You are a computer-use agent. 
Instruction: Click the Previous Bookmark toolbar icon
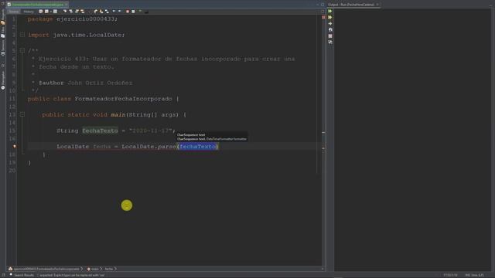tap(95, 12)
